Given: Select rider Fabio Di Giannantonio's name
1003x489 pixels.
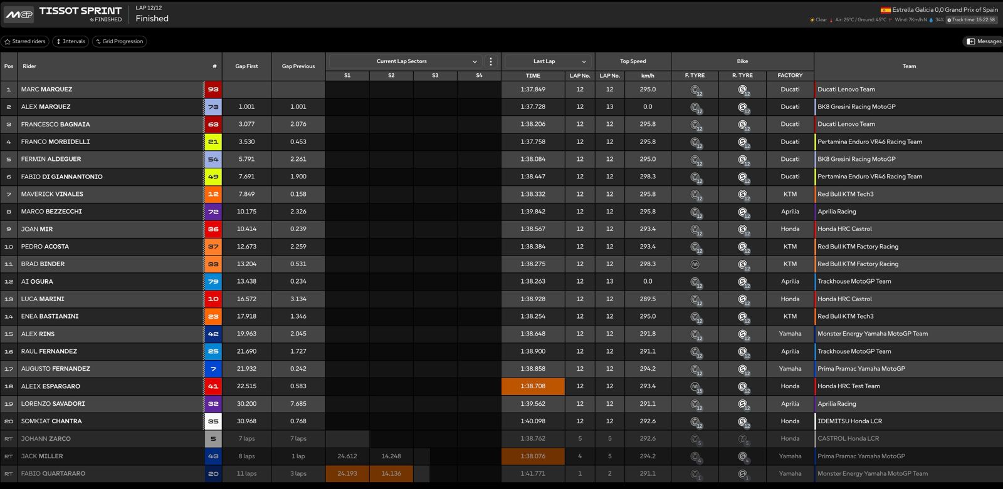Looking at the screenshot, I should tap(61, 177).
